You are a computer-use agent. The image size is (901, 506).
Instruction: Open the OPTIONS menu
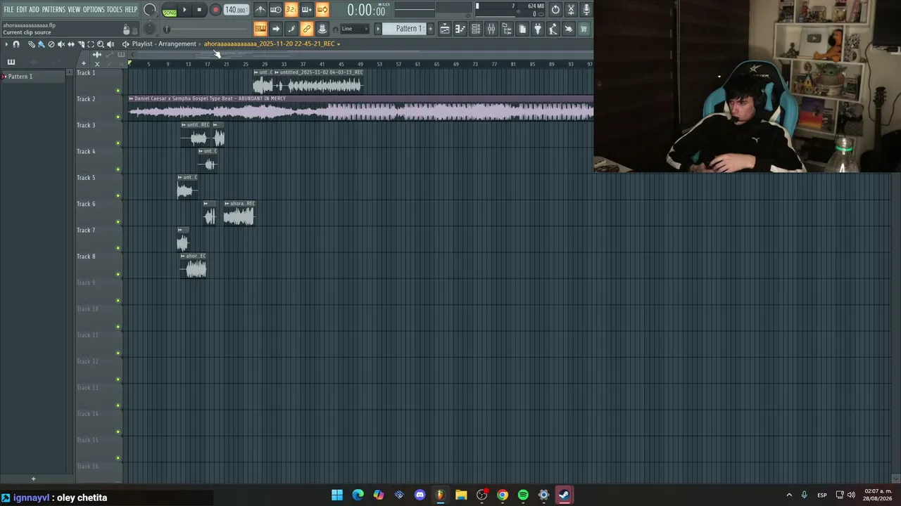pyautogui.click(x=94, y=10)
